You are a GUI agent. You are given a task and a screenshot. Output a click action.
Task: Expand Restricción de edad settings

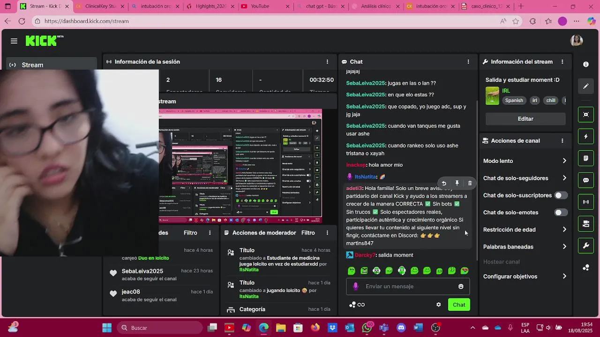525,230
